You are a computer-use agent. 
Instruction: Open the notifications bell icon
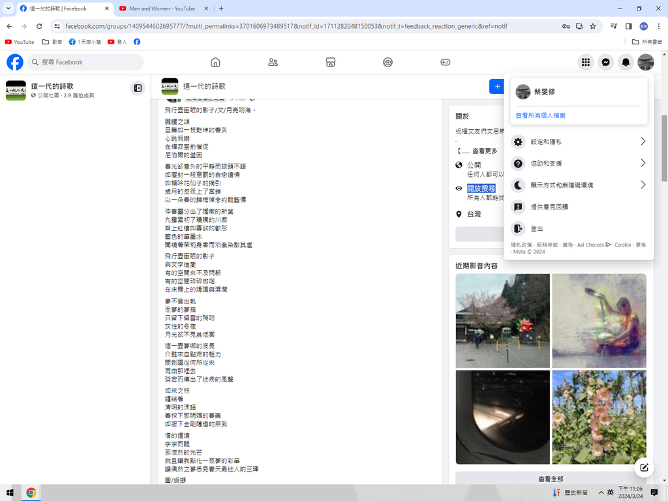click(x=626, y=62)
